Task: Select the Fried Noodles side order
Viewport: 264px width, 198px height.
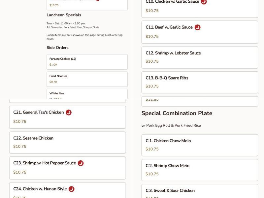Action: (87, 79)
